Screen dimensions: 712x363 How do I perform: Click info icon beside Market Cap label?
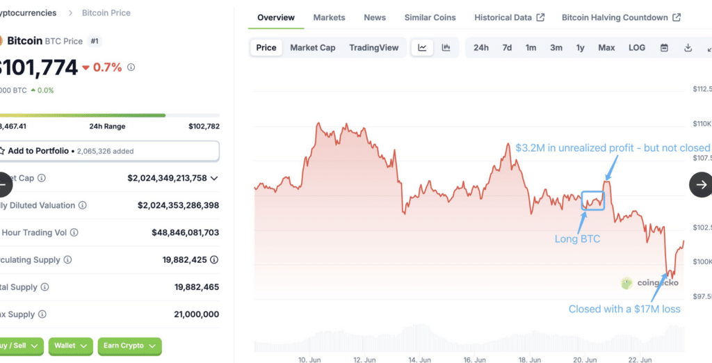click(x=41, y=178)
